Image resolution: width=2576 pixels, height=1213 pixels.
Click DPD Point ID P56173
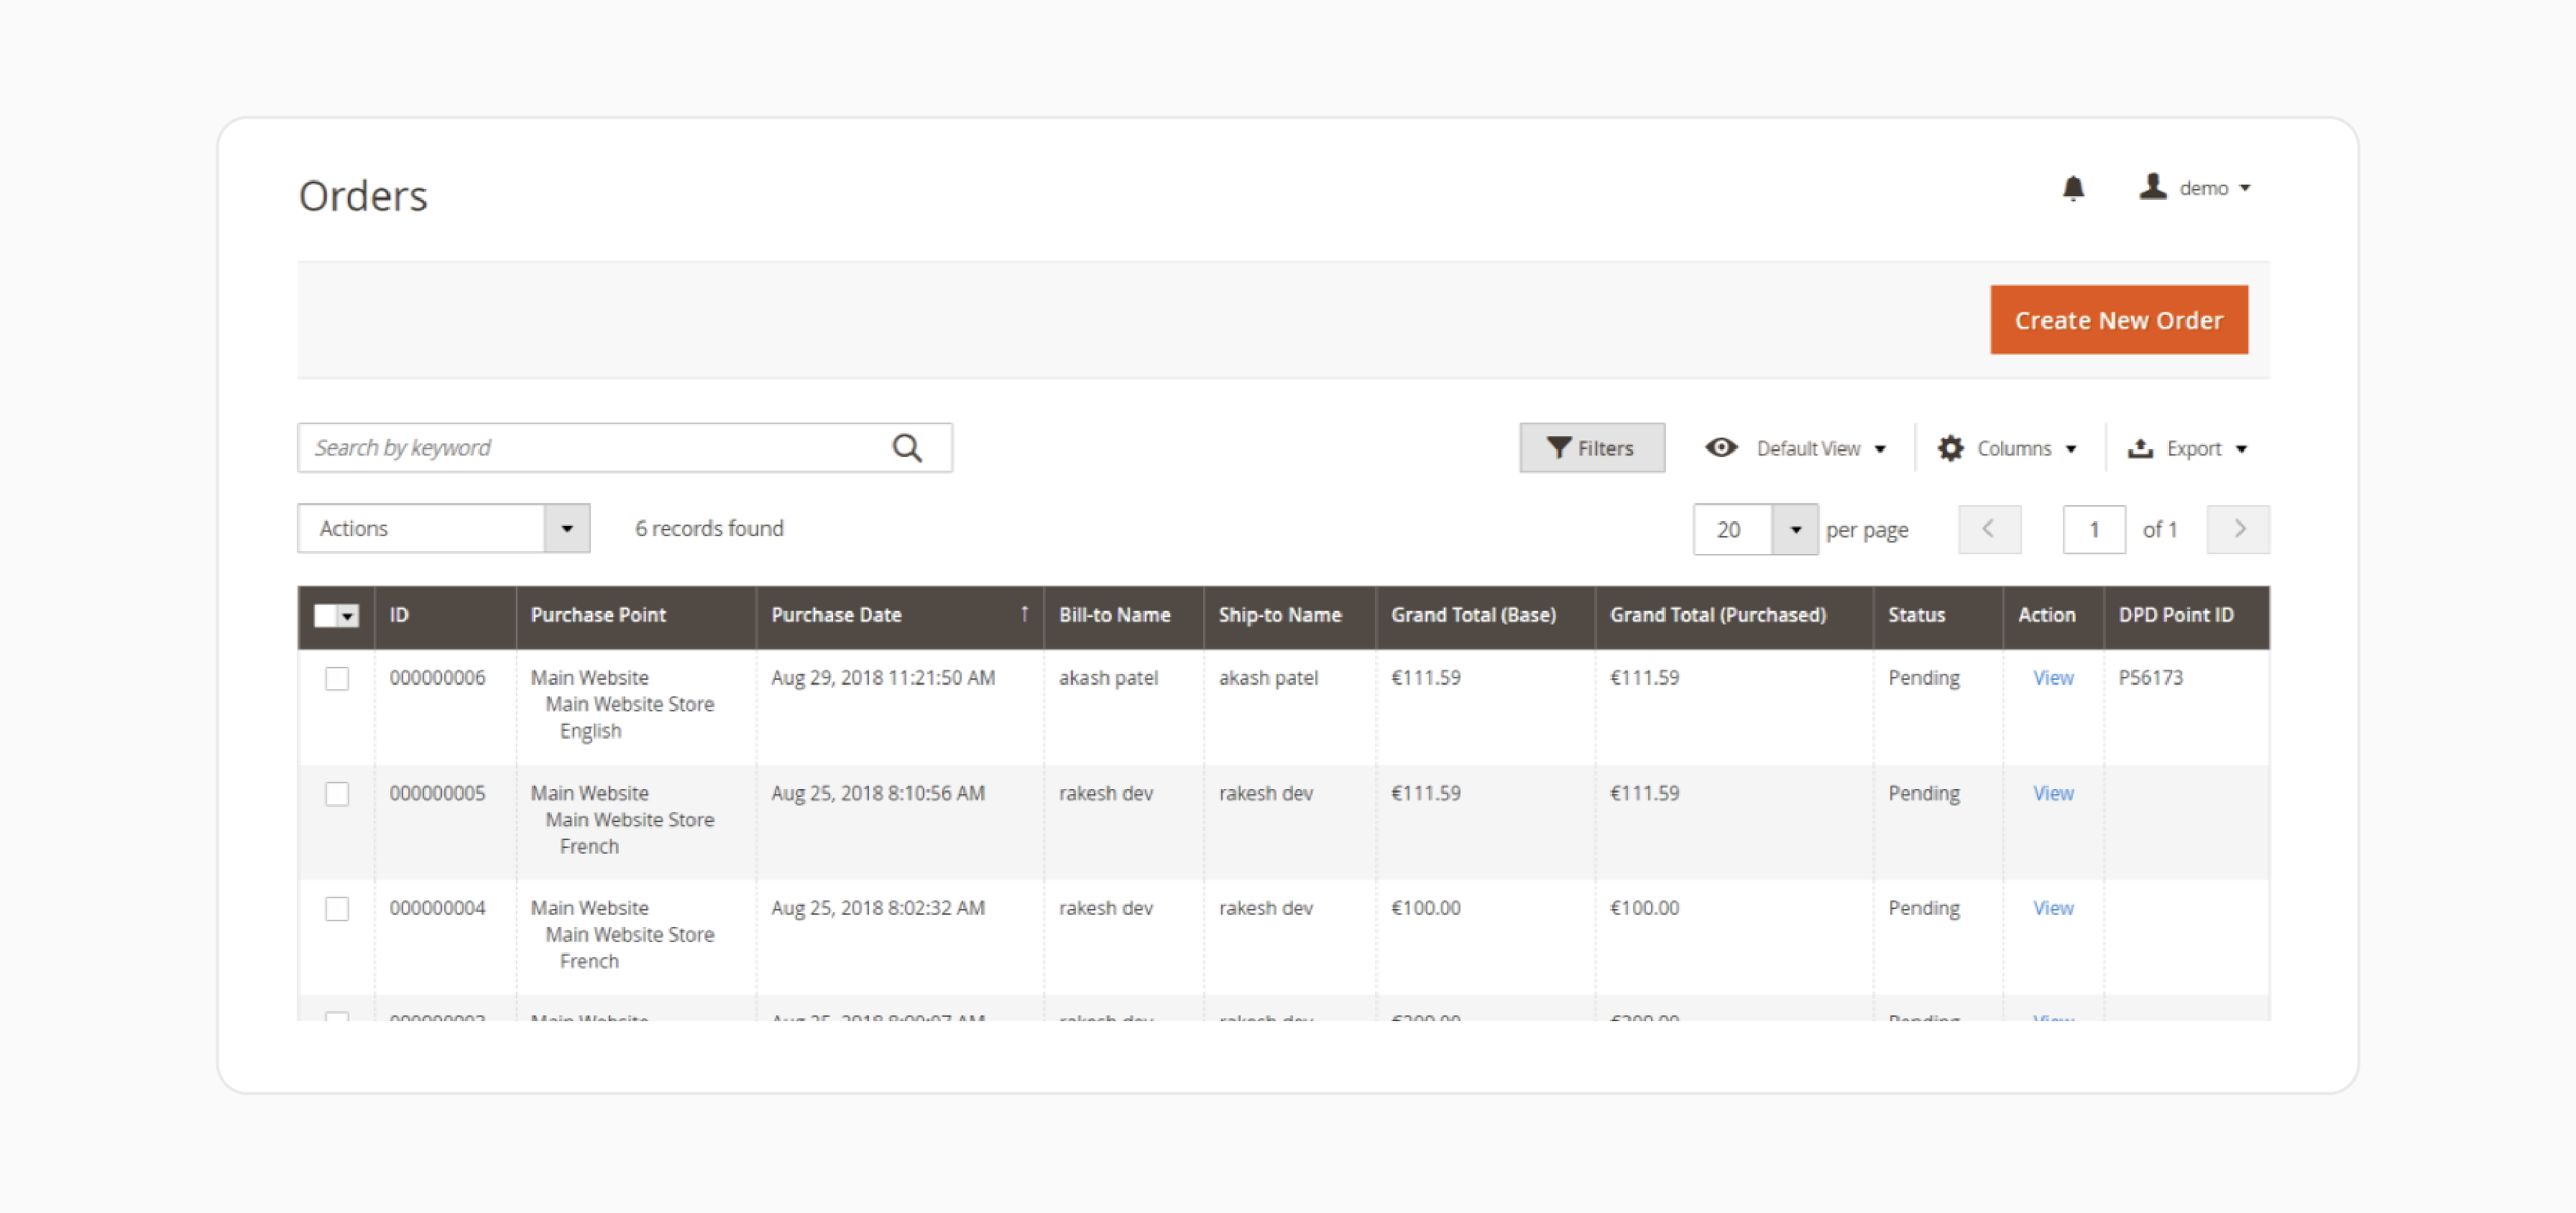pyautogui.click(x=2150, y=678)
